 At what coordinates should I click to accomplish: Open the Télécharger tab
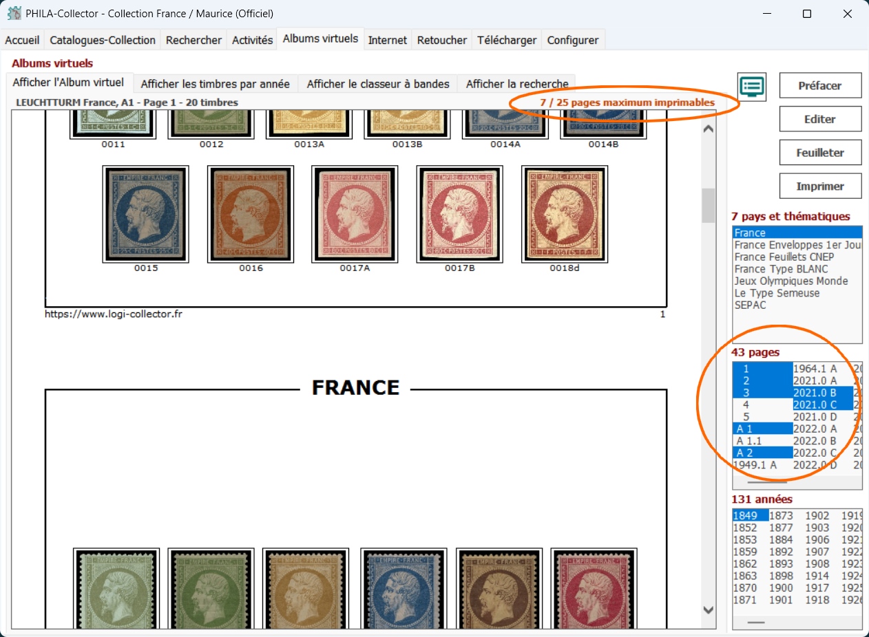[507, 40]
